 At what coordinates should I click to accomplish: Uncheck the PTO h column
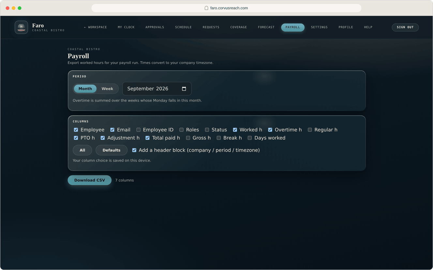(x=76, y=138)
